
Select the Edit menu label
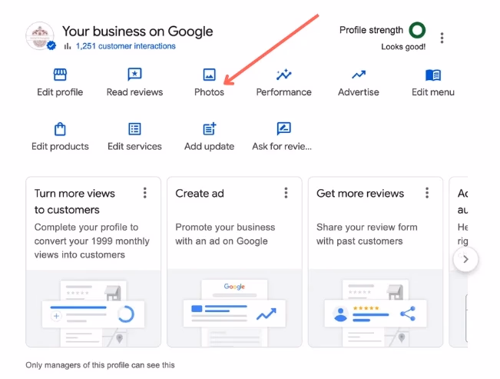[x=433, y=92]
